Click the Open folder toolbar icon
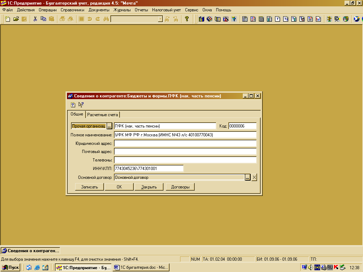 pyautogui.click(x=16, y=19)
